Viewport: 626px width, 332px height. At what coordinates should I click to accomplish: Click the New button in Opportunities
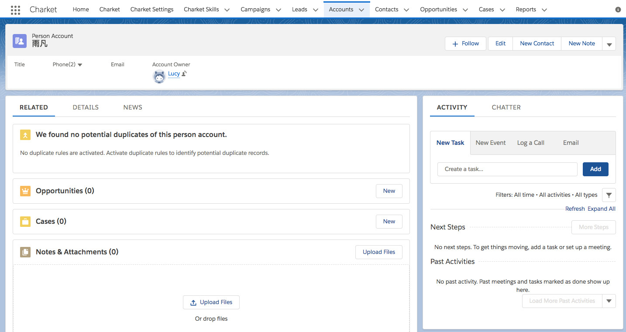[389, 191]
